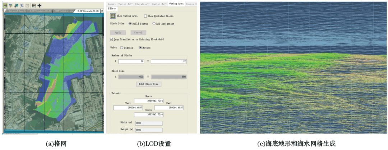Select the Build Status block color option
This screenshot has height=150, width=388.
tap(130, 24)
